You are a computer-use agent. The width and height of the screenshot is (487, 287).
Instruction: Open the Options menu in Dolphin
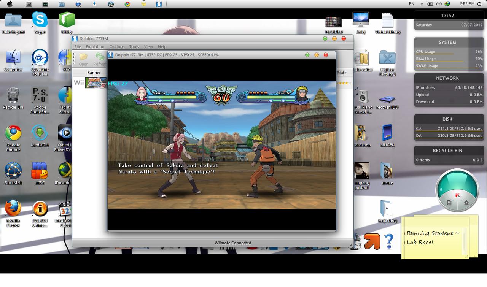coord(117,46)
